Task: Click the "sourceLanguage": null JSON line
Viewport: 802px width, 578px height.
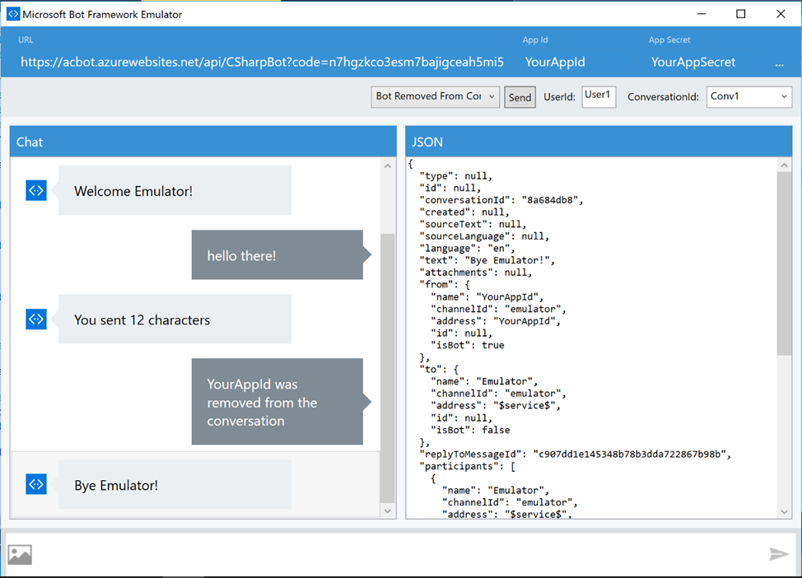Action: pyautogui.click(x=484, y=236)
